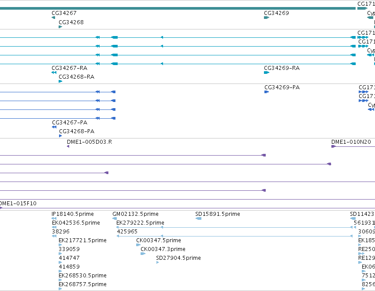Click the CG34269-RA transcript label
Viewport: 375px width, 291px height.
coord(282,68)
